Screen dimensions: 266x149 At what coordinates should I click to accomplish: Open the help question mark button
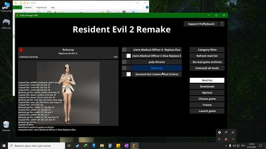(x=222, y=24)
